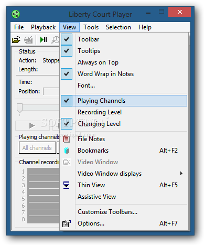The image size is (205, 246).
Task: Toggle the Changing Level option
Action: [124, 124]
